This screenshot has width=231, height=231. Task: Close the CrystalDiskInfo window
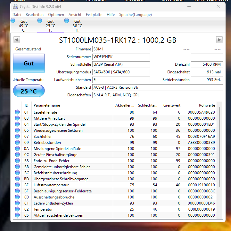218,6
